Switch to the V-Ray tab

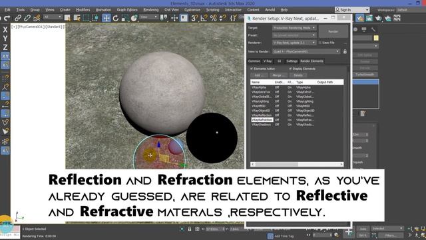tap(268, 61)
